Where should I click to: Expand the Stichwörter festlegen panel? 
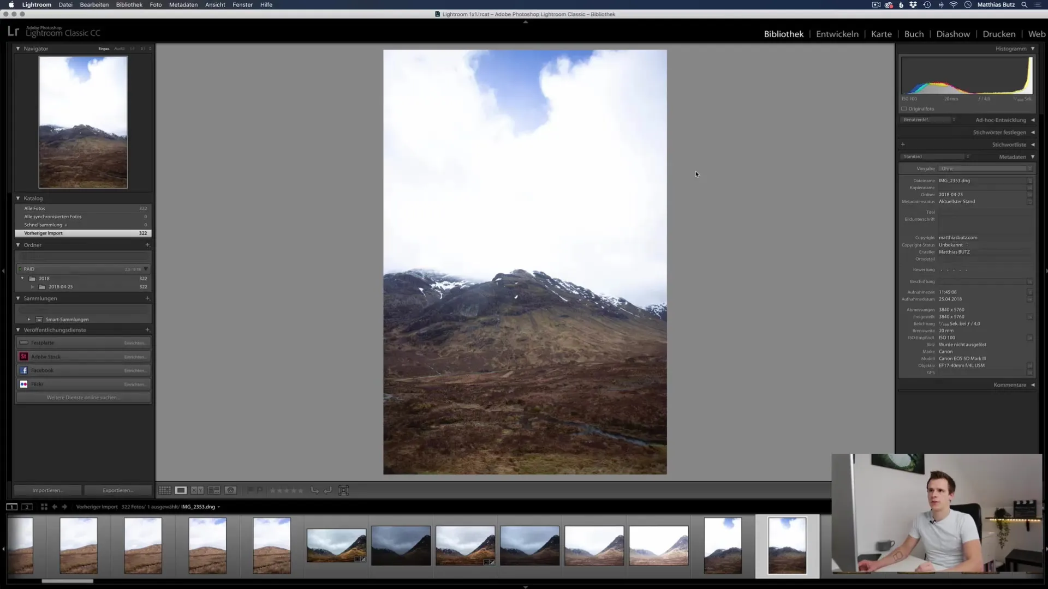1033,133
